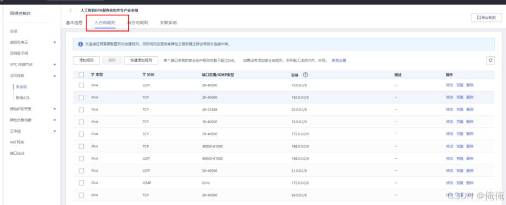The image size is (506, 205).
Task: Click the Echo ICMP type cell
Action: [x=205, y=183]
